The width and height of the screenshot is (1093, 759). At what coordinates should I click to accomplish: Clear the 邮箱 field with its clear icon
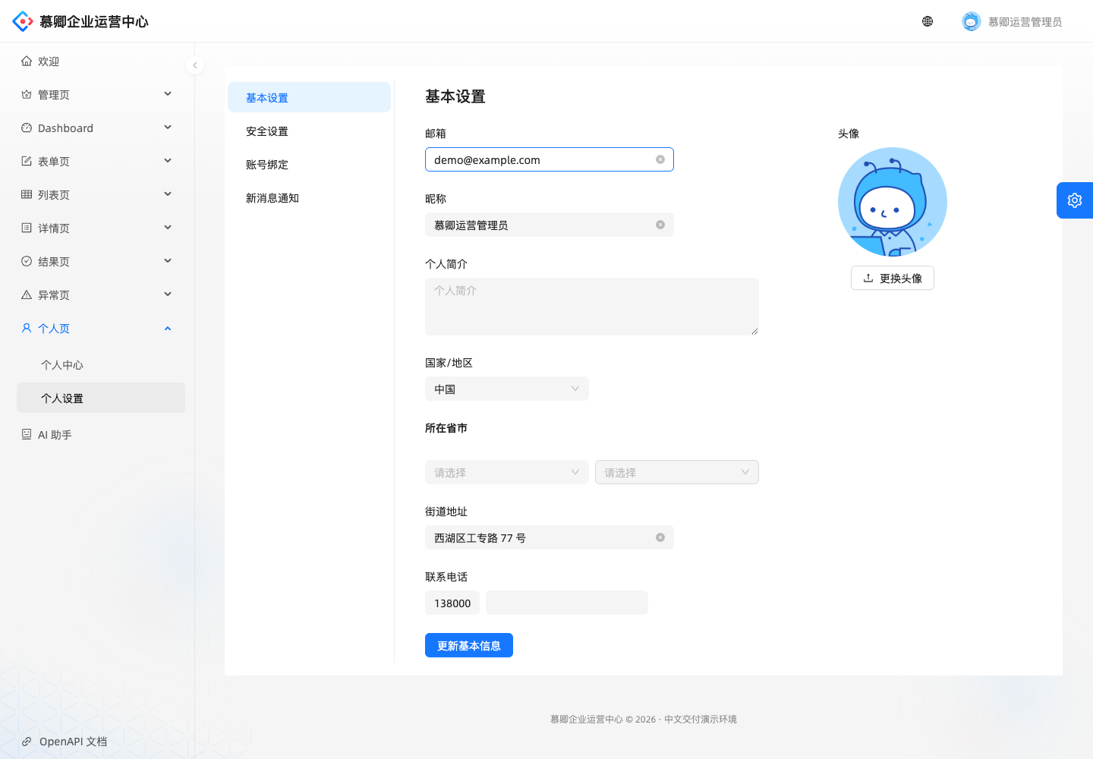pos(660,159)
